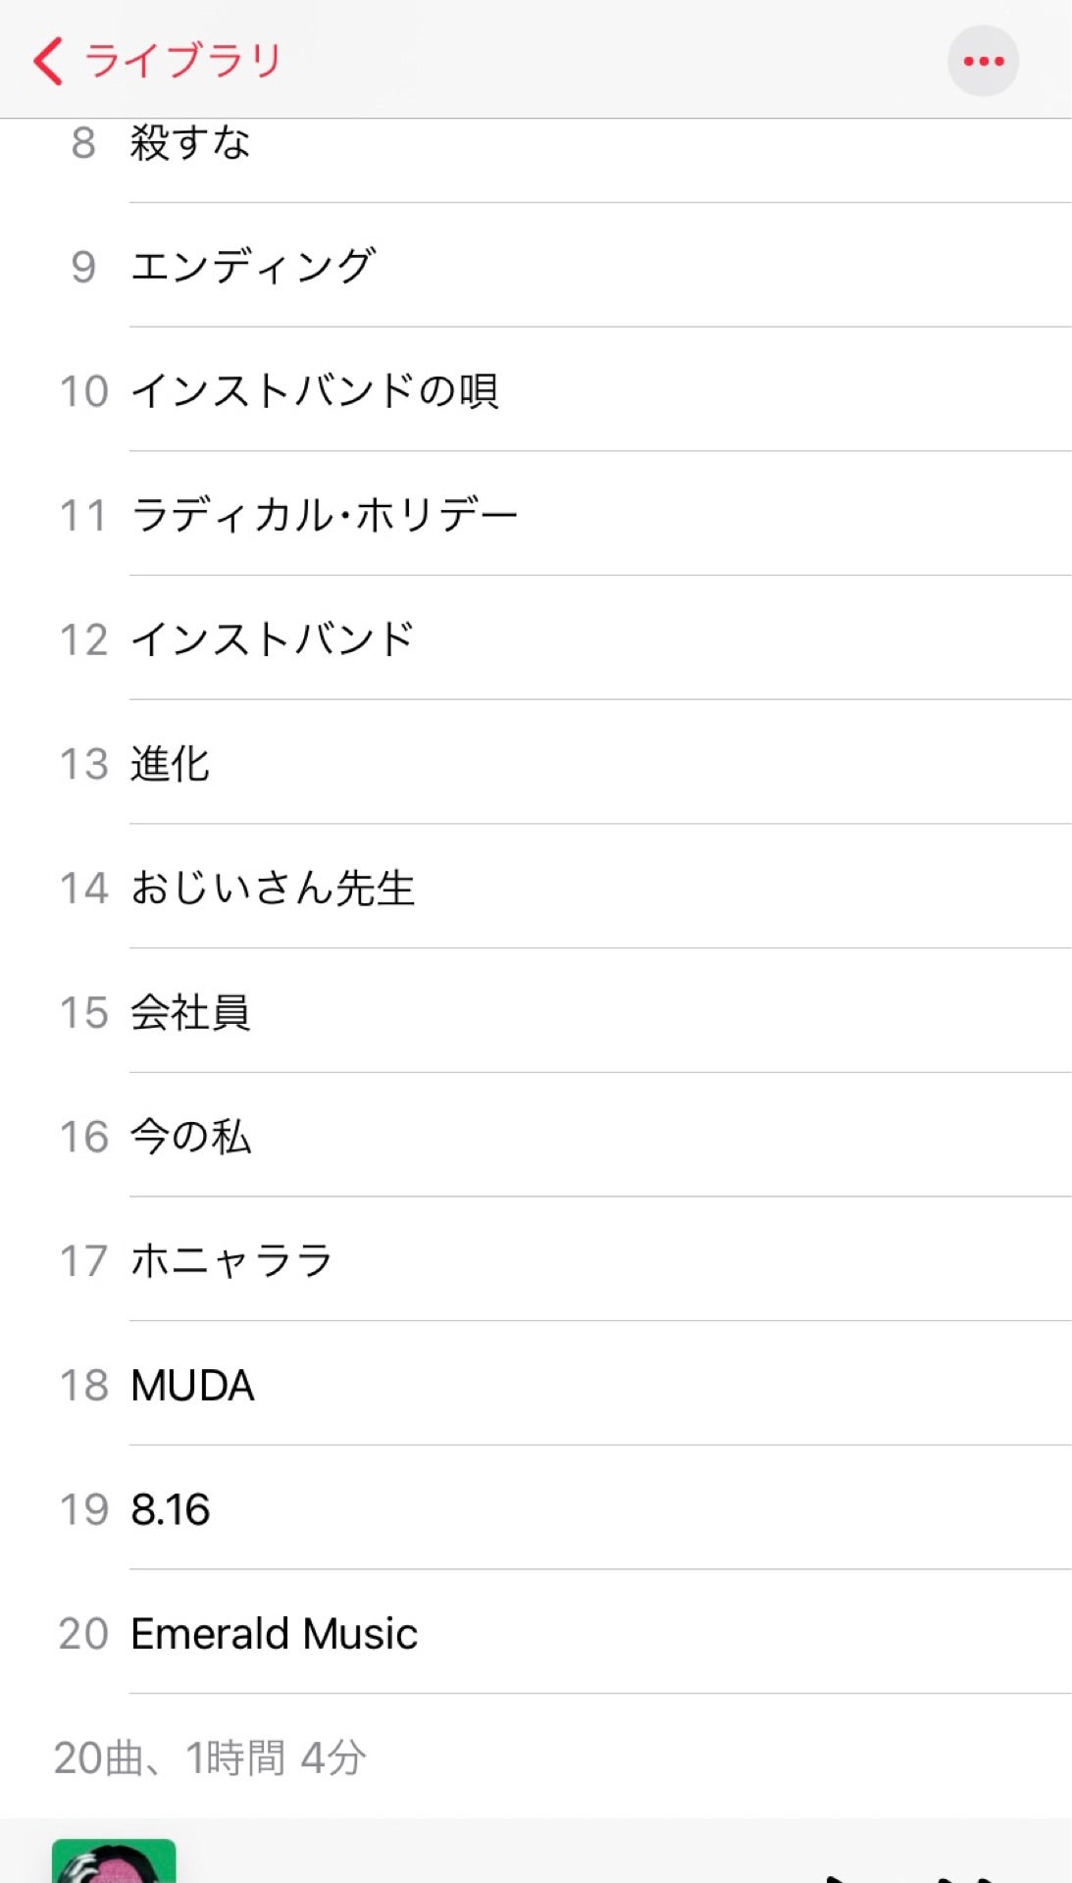Open mini player album artwork

tap(114, 1860)
